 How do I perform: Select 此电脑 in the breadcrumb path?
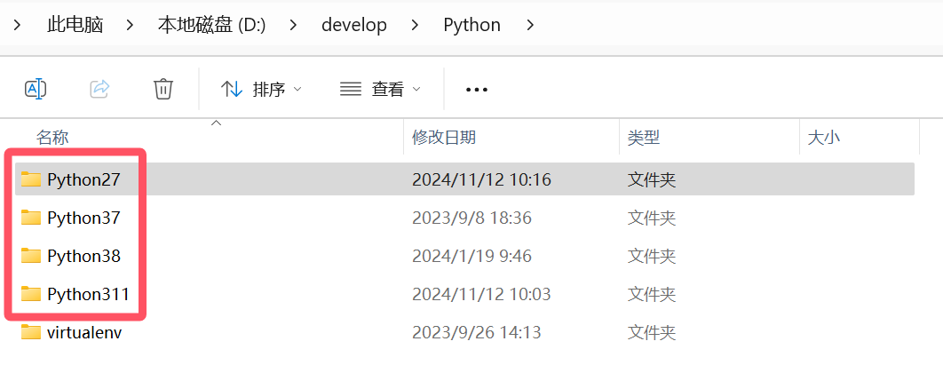[75, 25]
